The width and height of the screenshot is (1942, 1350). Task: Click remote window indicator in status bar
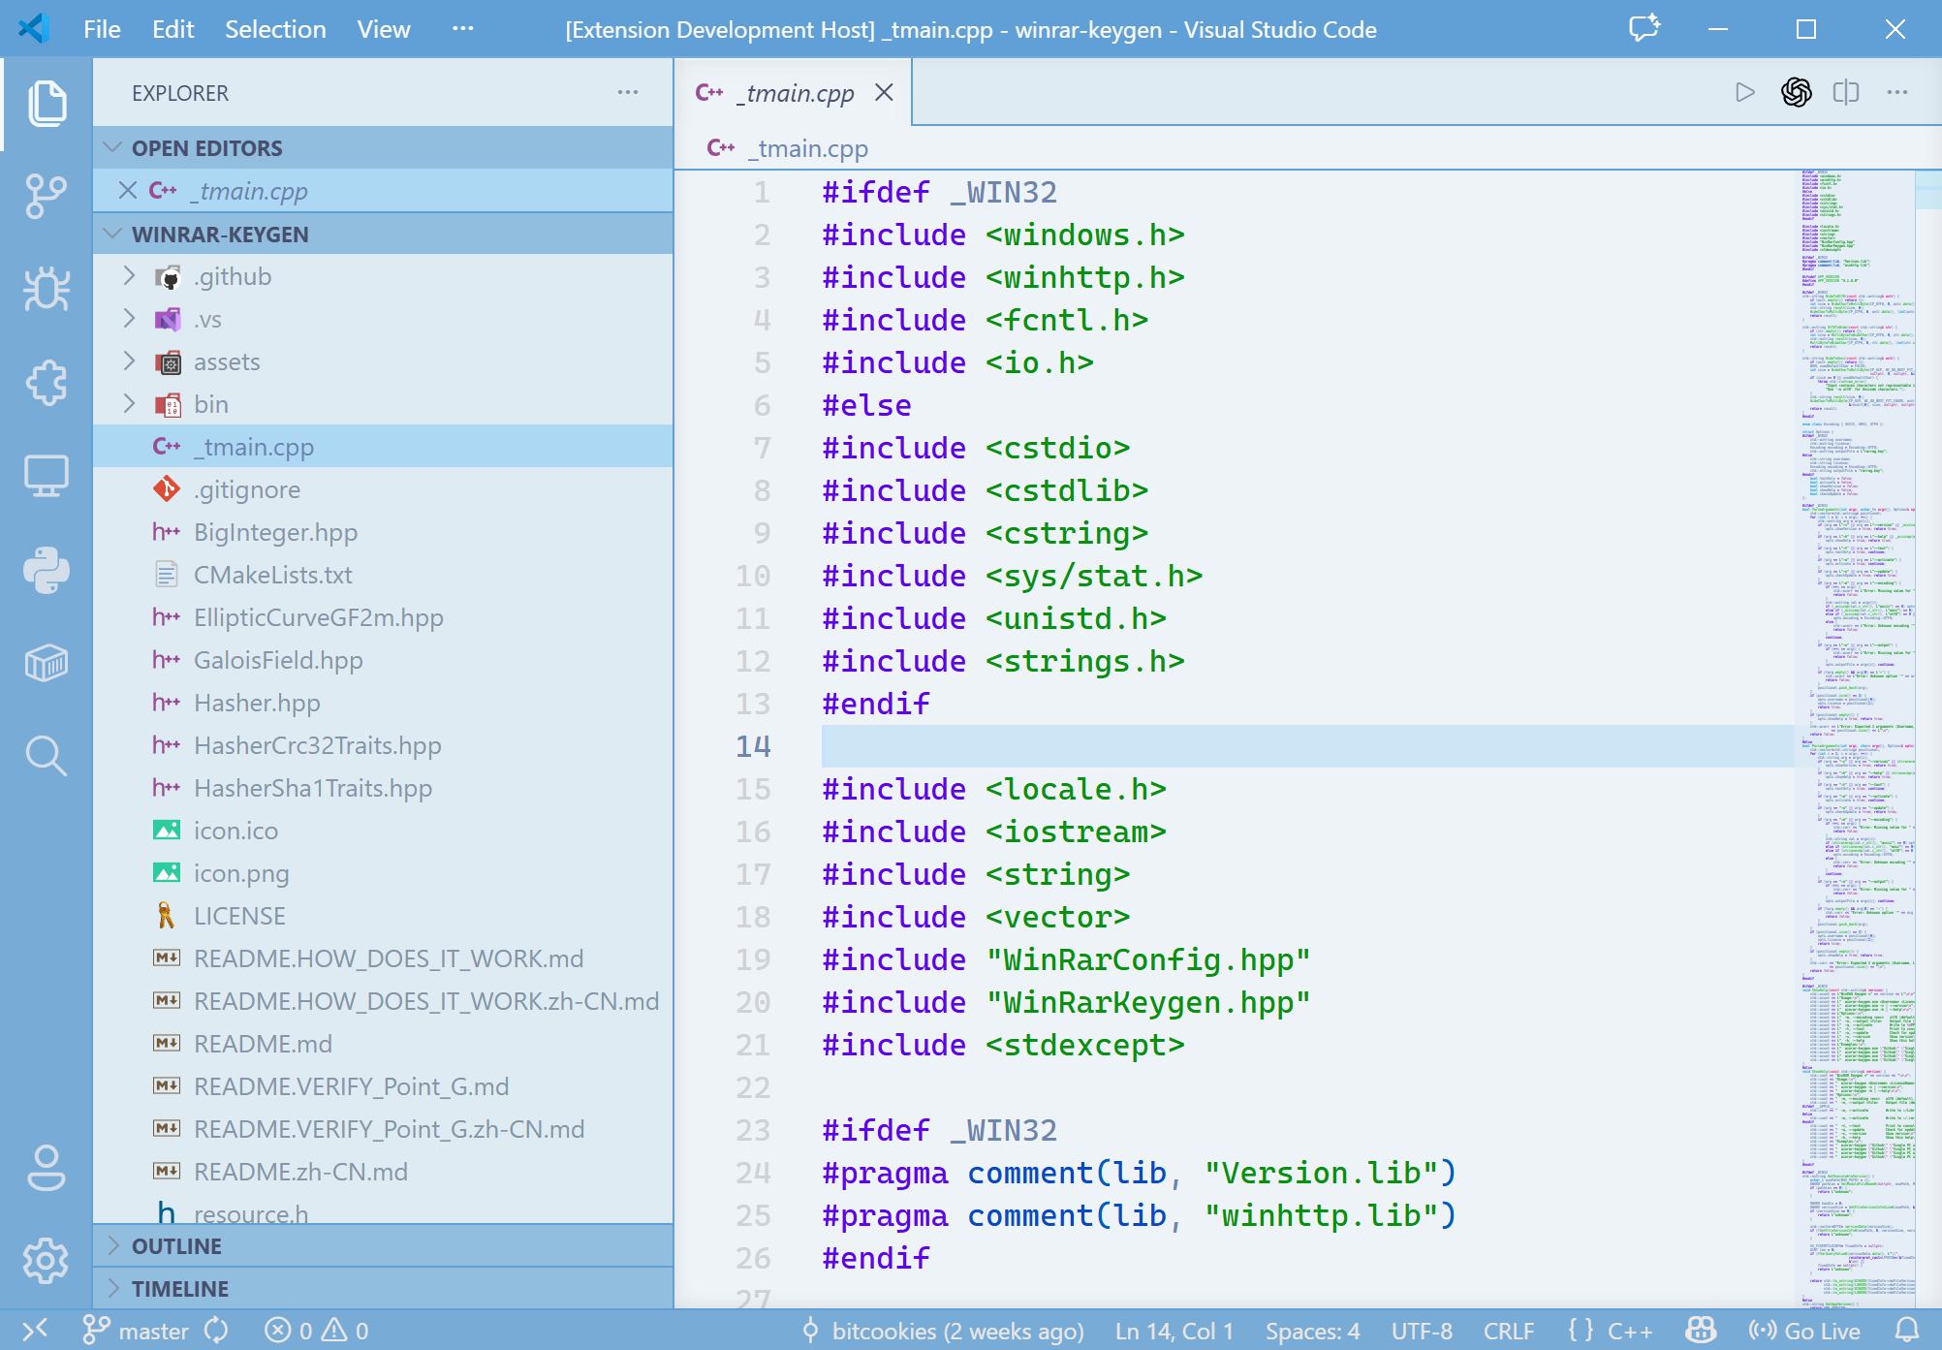click(x=35, y=1331)
